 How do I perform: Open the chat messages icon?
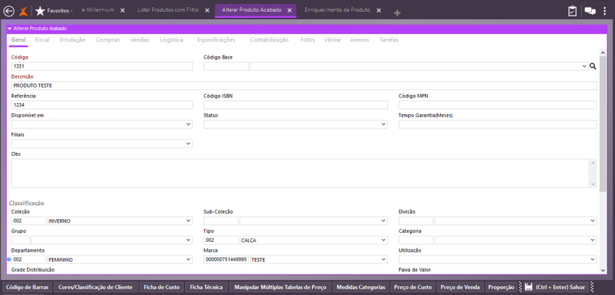click(x=590, y=11)
